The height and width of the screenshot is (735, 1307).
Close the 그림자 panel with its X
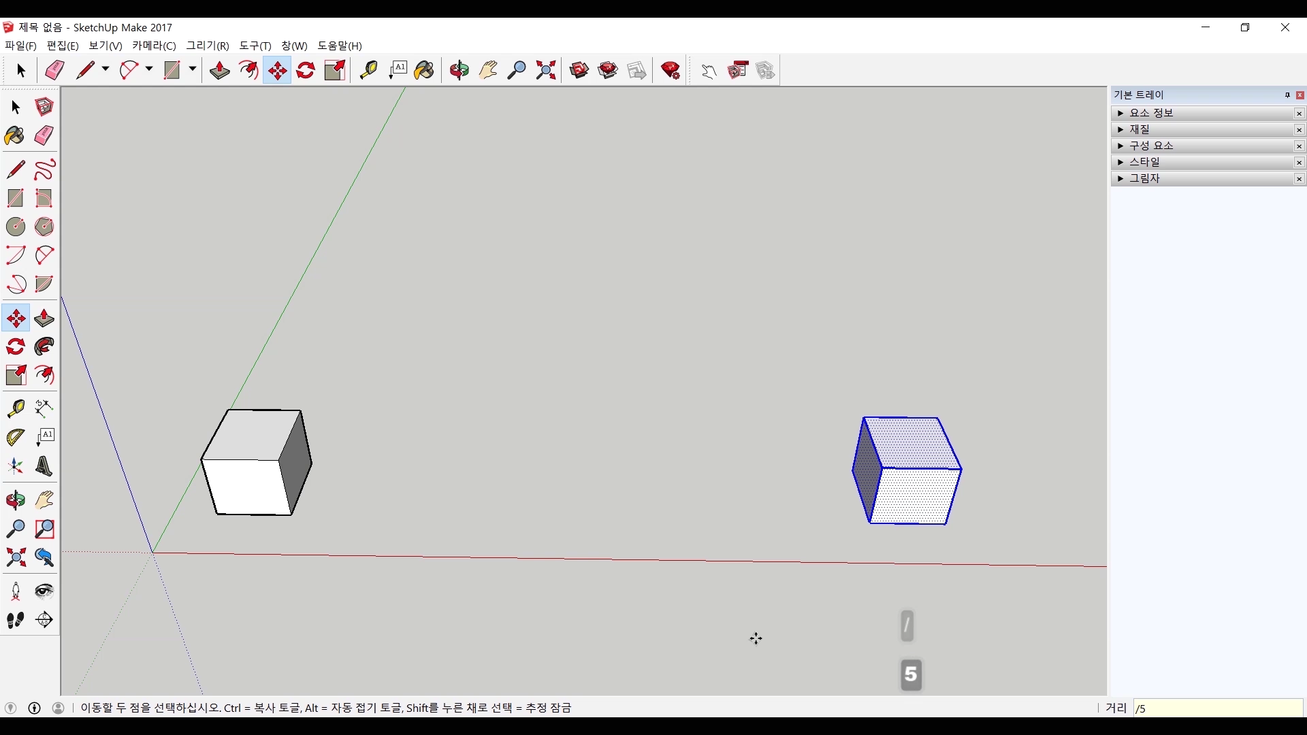click(x=1299, y=179)
